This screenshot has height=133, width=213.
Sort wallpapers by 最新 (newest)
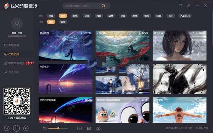pyautogui.click(x=51, y=22)
